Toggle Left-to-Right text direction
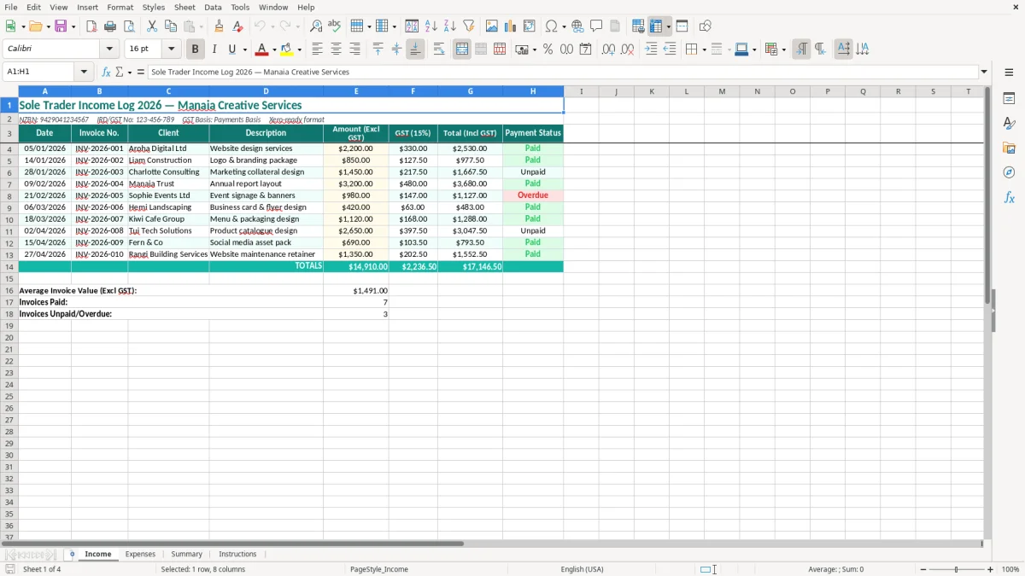This screenshot has width=1025, height=576. click(801, 49)
